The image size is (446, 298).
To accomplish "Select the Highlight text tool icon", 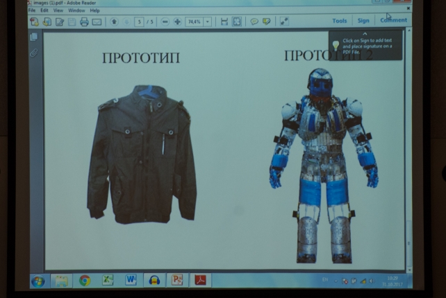I will (x=266, y=21).
